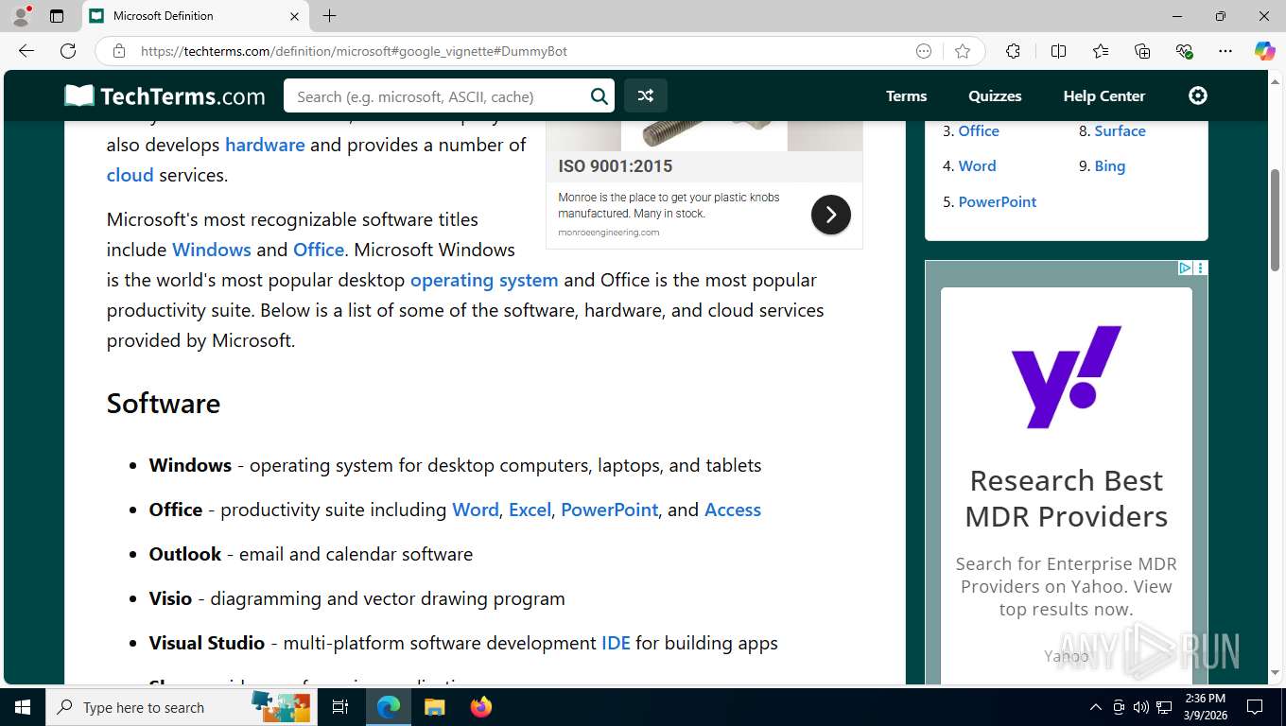Open the Favorites list icon
Image resolution: width=1286 pixels, height=726 pixels.
tap(1101, 51)
